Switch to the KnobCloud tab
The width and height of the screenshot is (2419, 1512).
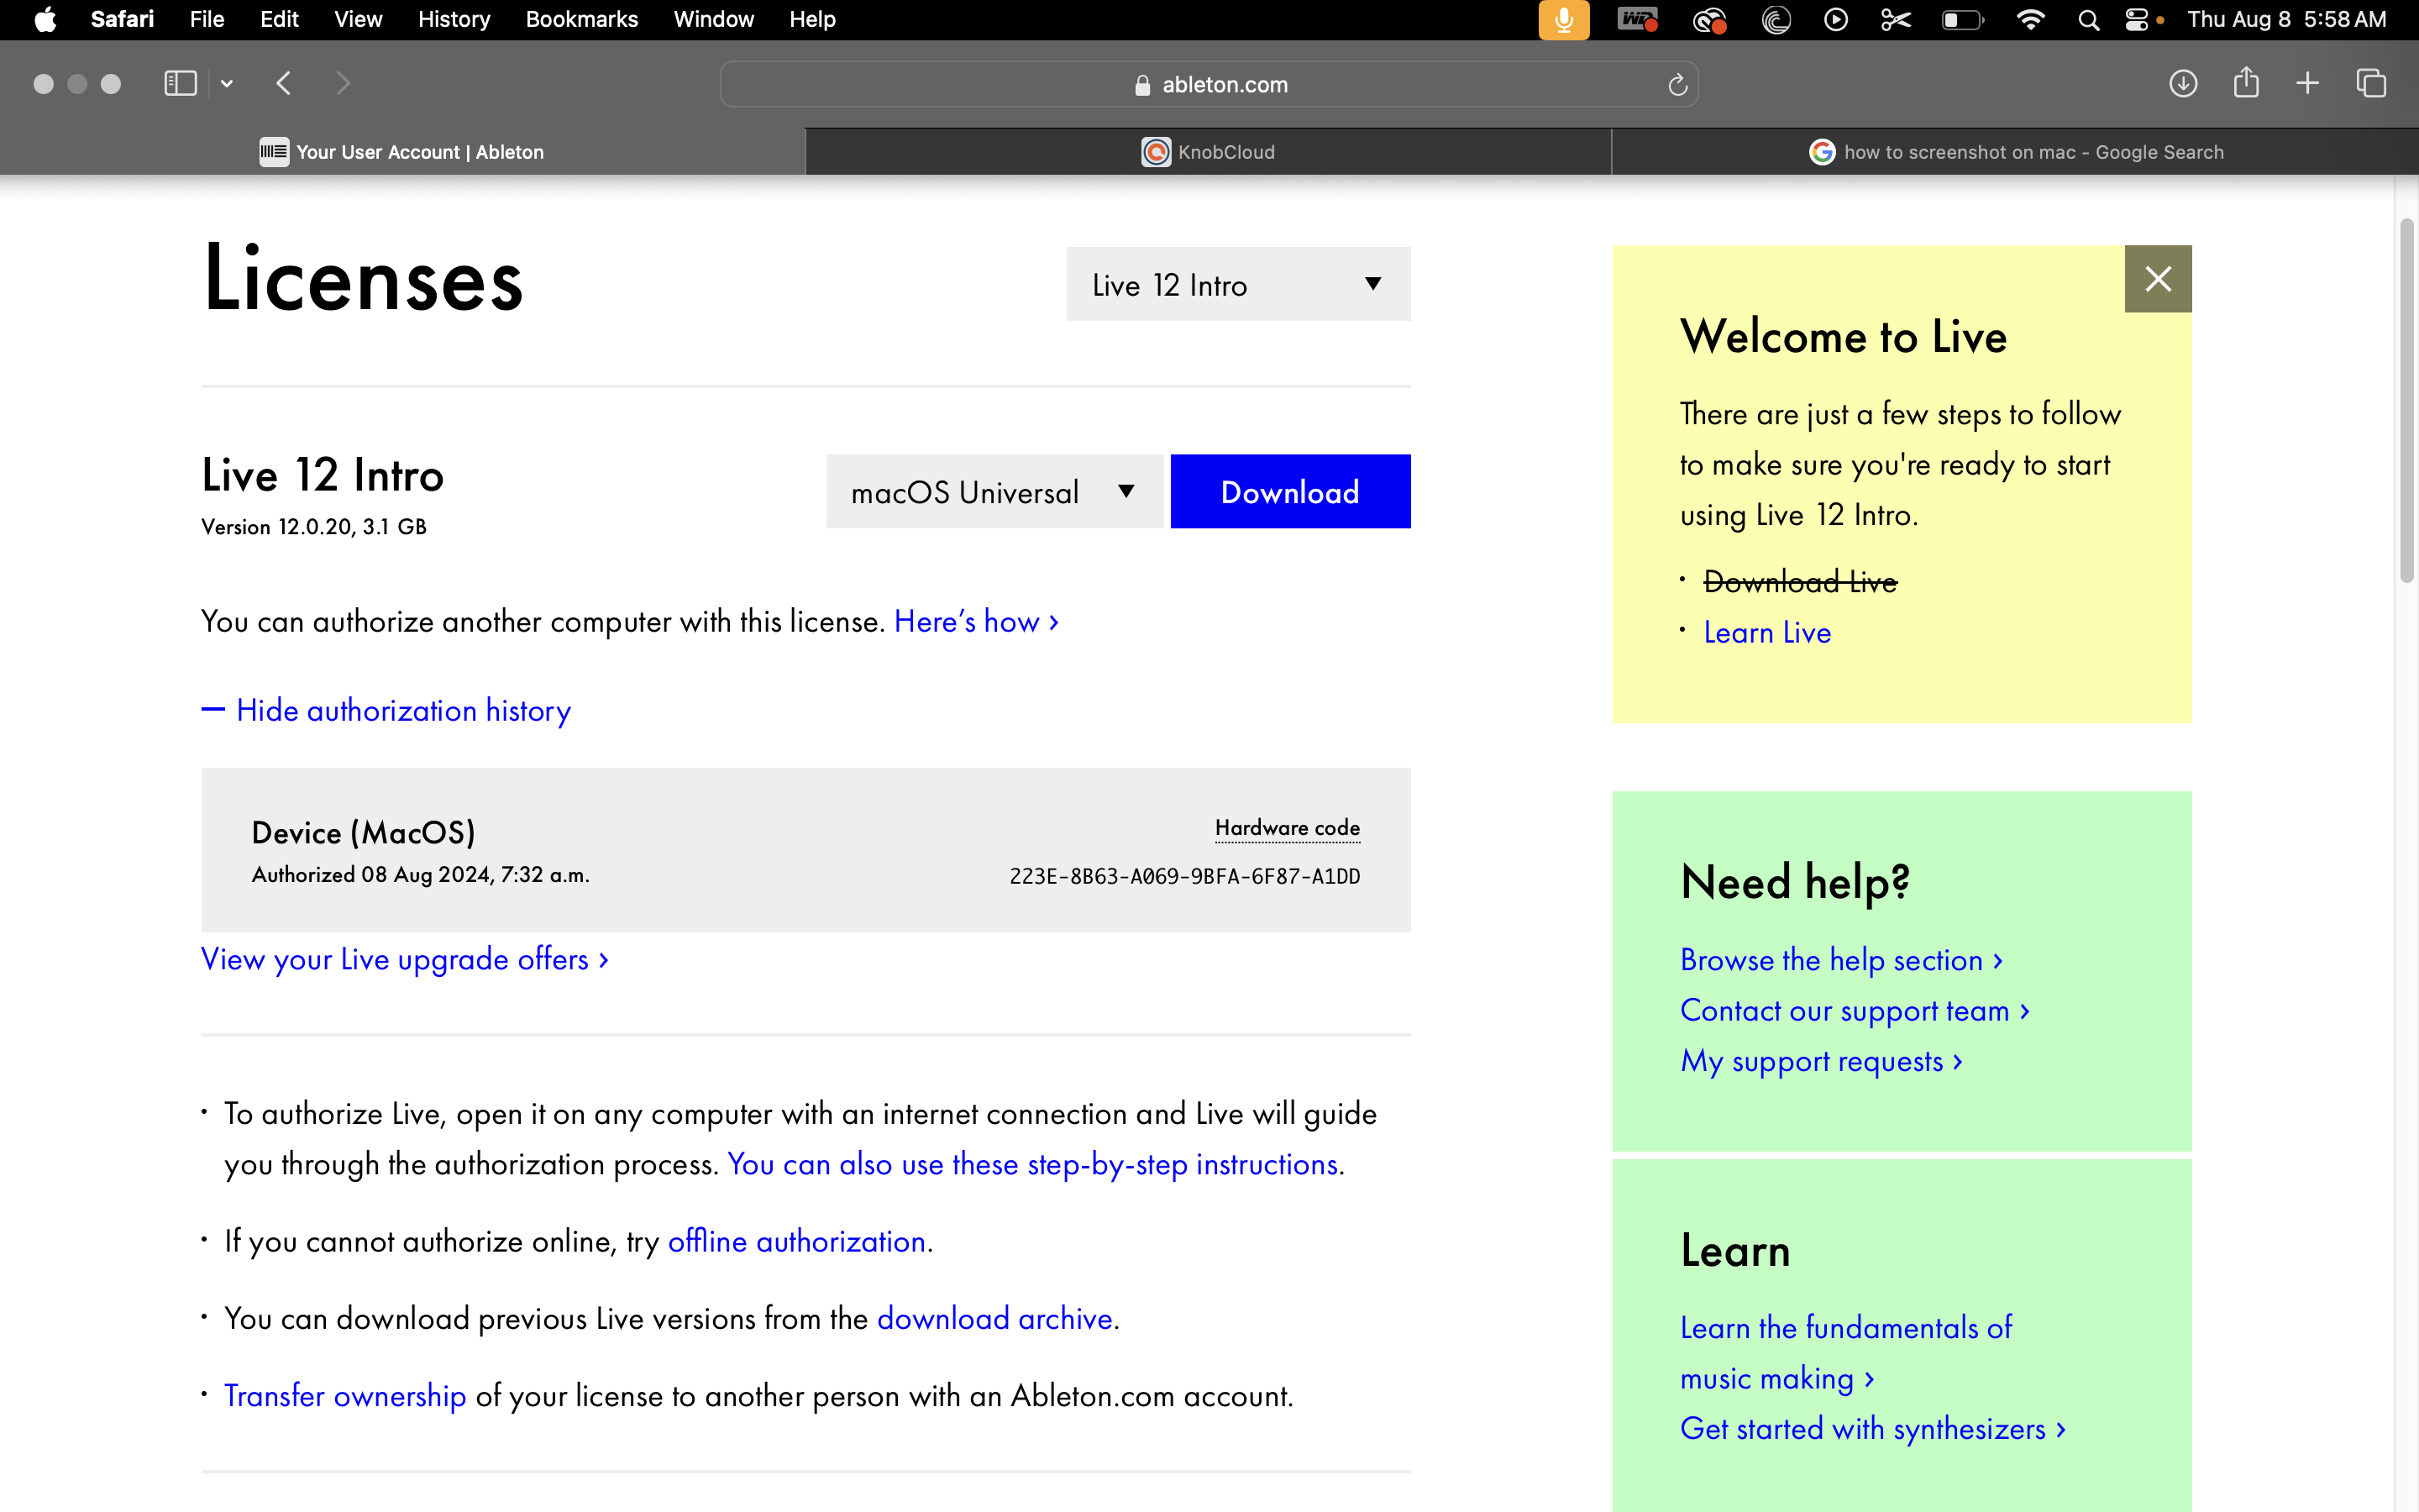[1209, 152]
